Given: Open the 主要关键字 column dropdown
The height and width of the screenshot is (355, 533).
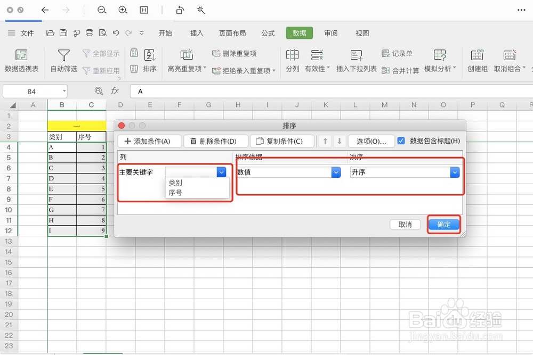Looking at the screenshot, I should pyautogui.click(x=221, y=172).
